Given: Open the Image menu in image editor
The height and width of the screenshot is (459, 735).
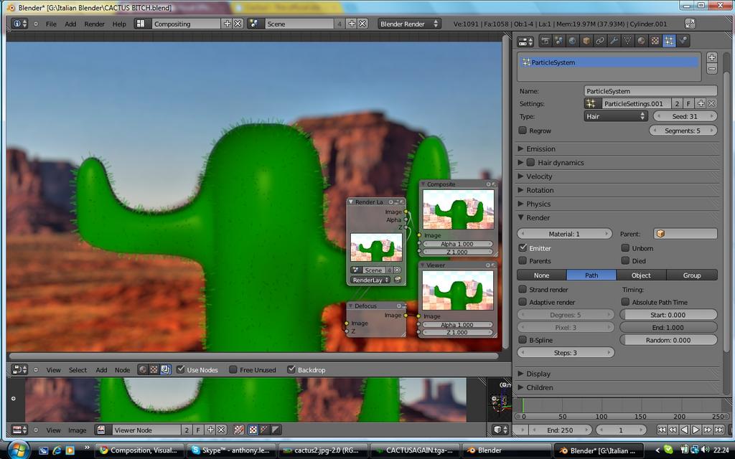Looking at the screenshot, I should [x=78, y=430].
